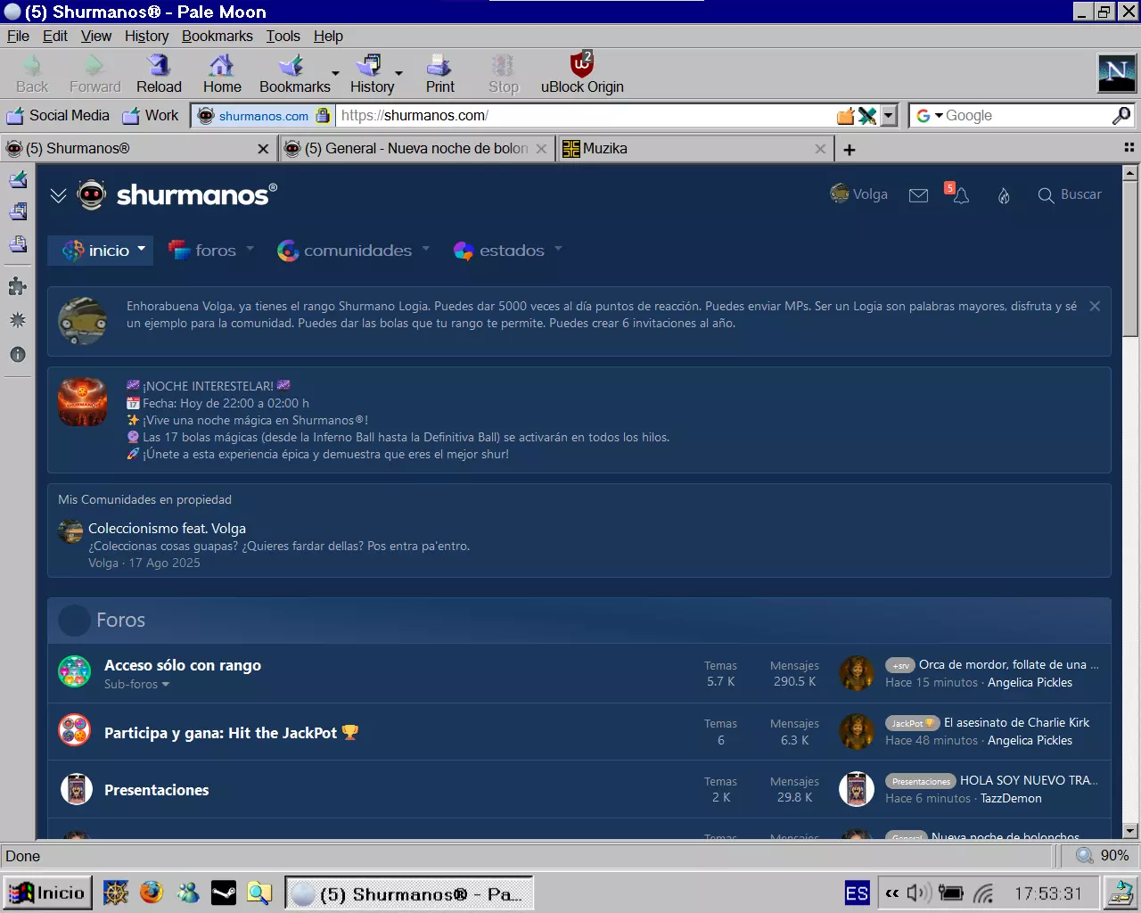Screen dimensions: 1141x913
Task: Open the Social Media bookmarks folder
Action: click(58, 116)
